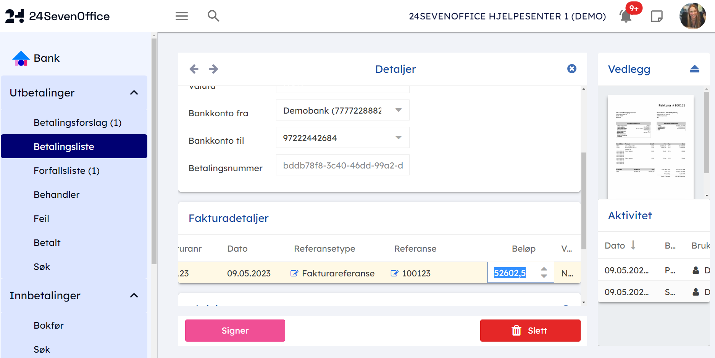Edit the reference 100123 pencil icon

(x=394, y=273)
